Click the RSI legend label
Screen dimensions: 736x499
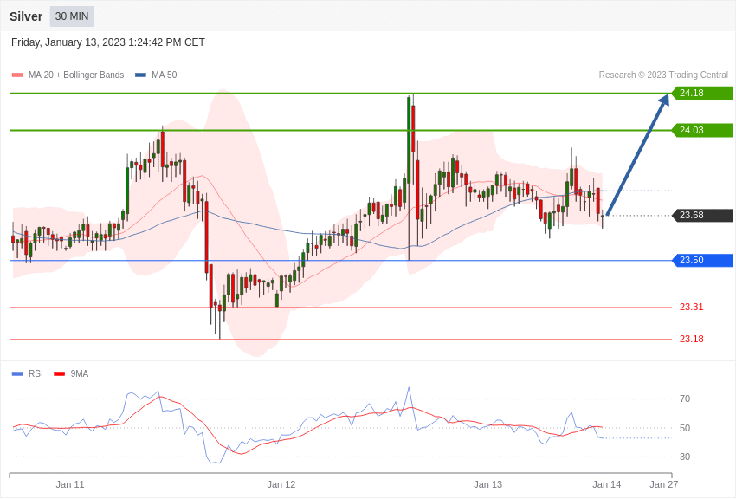[36, 373]
